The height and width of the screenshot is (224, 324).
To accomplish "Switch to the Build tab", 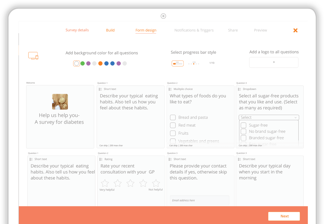I will (x=110, y=30).
